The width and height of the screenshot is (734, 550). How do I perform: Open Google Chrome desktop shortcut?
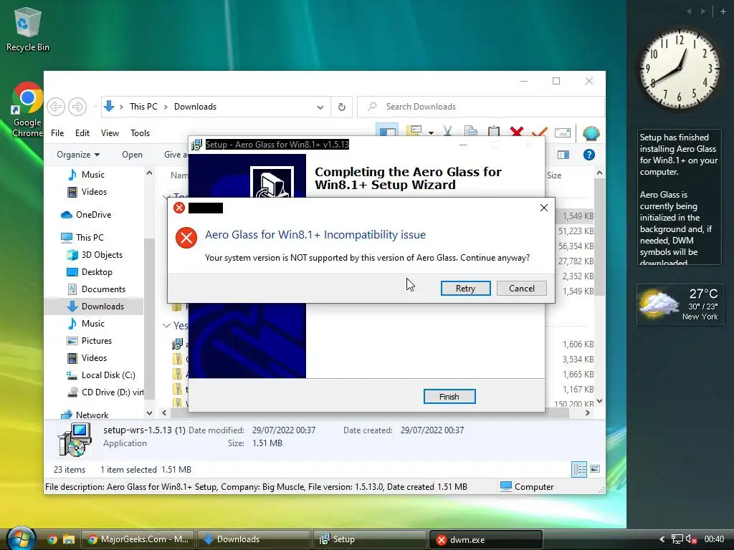(27, 110)
